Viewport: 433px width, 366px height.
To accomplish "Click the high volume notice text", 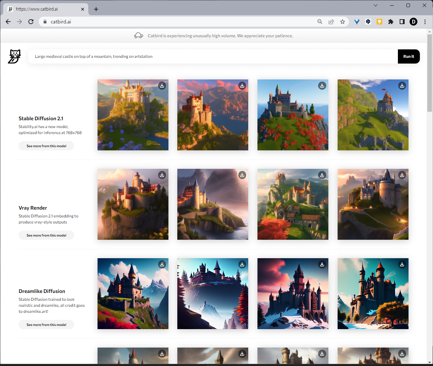I will (220, 36).
